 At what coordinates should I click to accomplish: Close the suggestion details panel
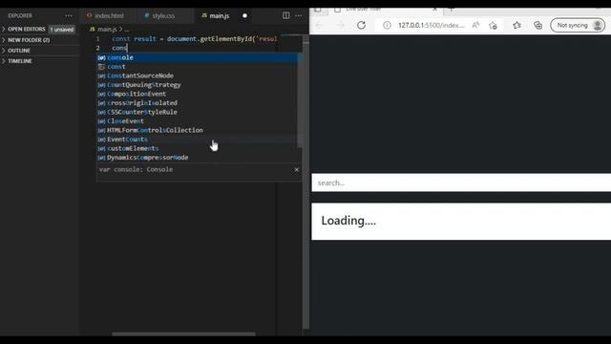[x=297, y=170]
